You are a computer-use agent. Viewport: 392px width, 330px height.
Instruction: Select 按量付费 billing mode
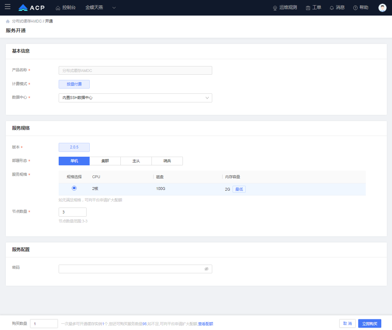tap(74, 84)
